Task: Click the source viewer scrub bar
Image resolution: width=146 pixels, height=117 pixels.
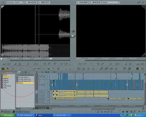Action: 40,60
